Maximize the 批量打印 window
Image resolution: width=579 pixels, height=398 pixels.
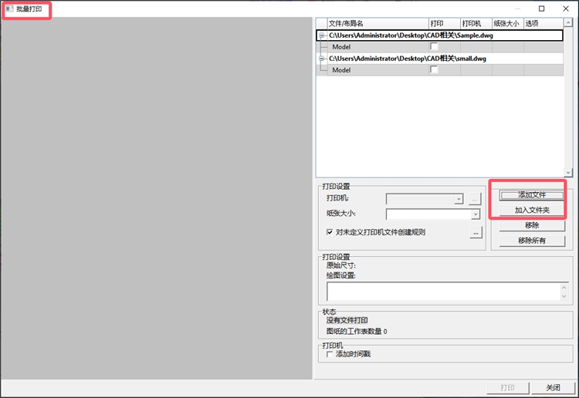[541, 8]
